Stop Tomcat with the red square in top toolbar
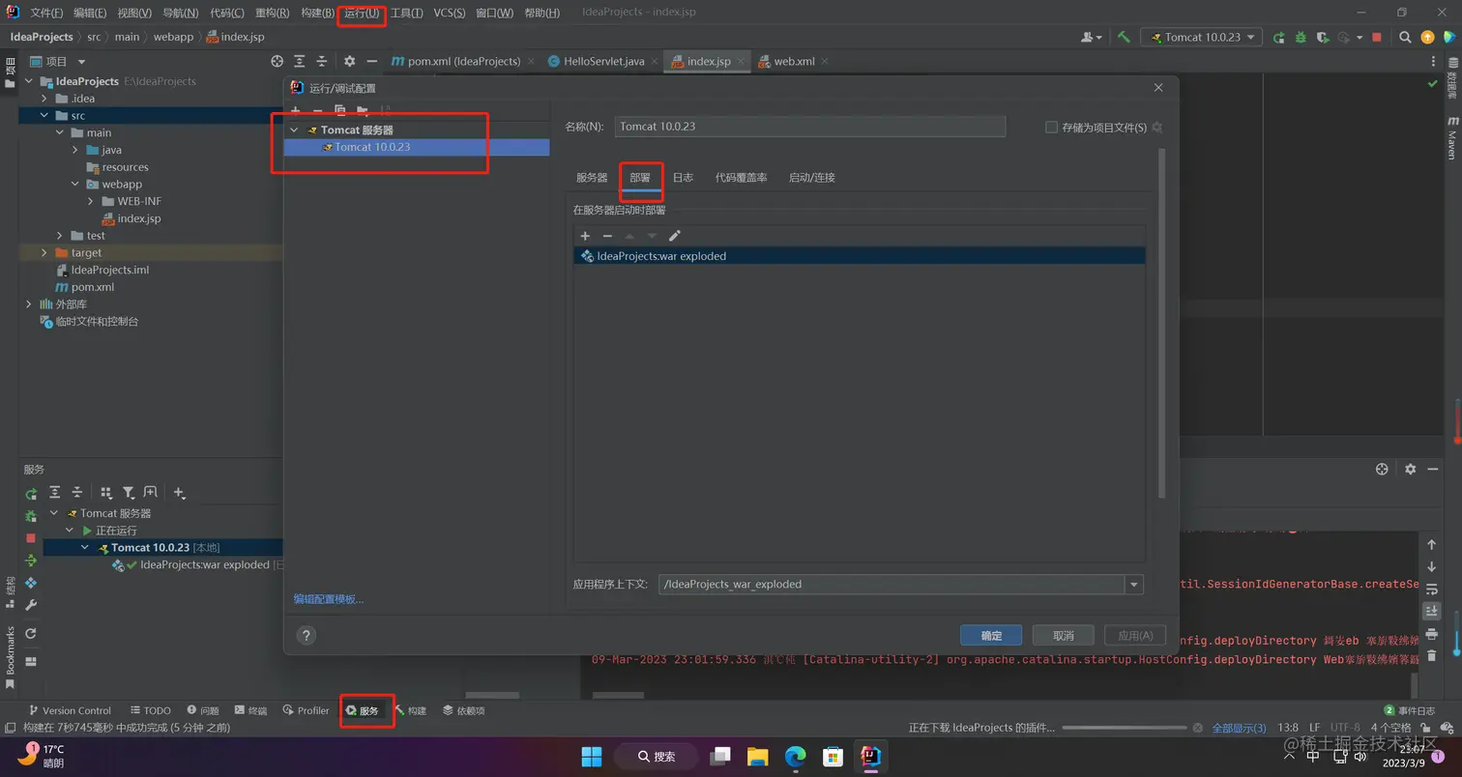 pyautogui.click(x=1377, y=37)
